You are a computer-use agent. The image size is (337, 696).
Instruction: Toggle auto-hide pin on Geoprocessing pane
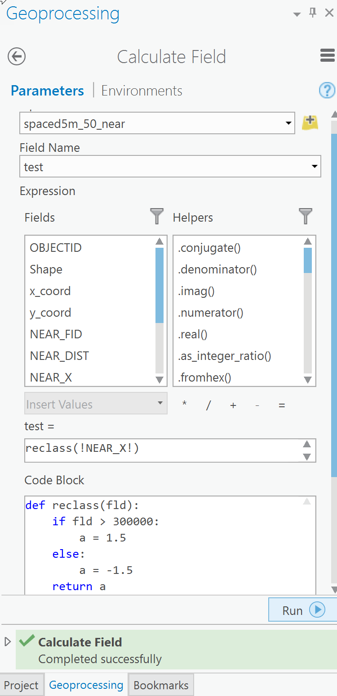click(312, 13)
